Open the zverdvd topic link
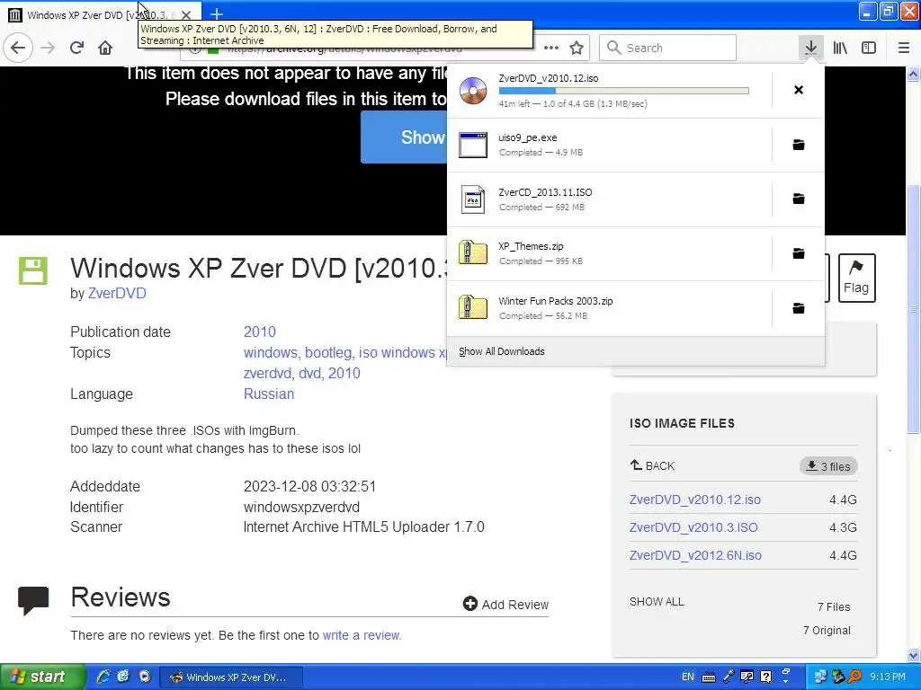Image resolution: width=921 pixels, height=690 pixels. click(267, 373)
